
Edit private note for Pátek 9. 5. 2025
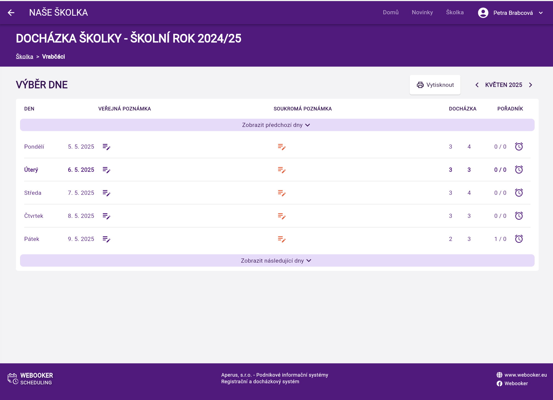pyautogui.click(x=281, y=239)
